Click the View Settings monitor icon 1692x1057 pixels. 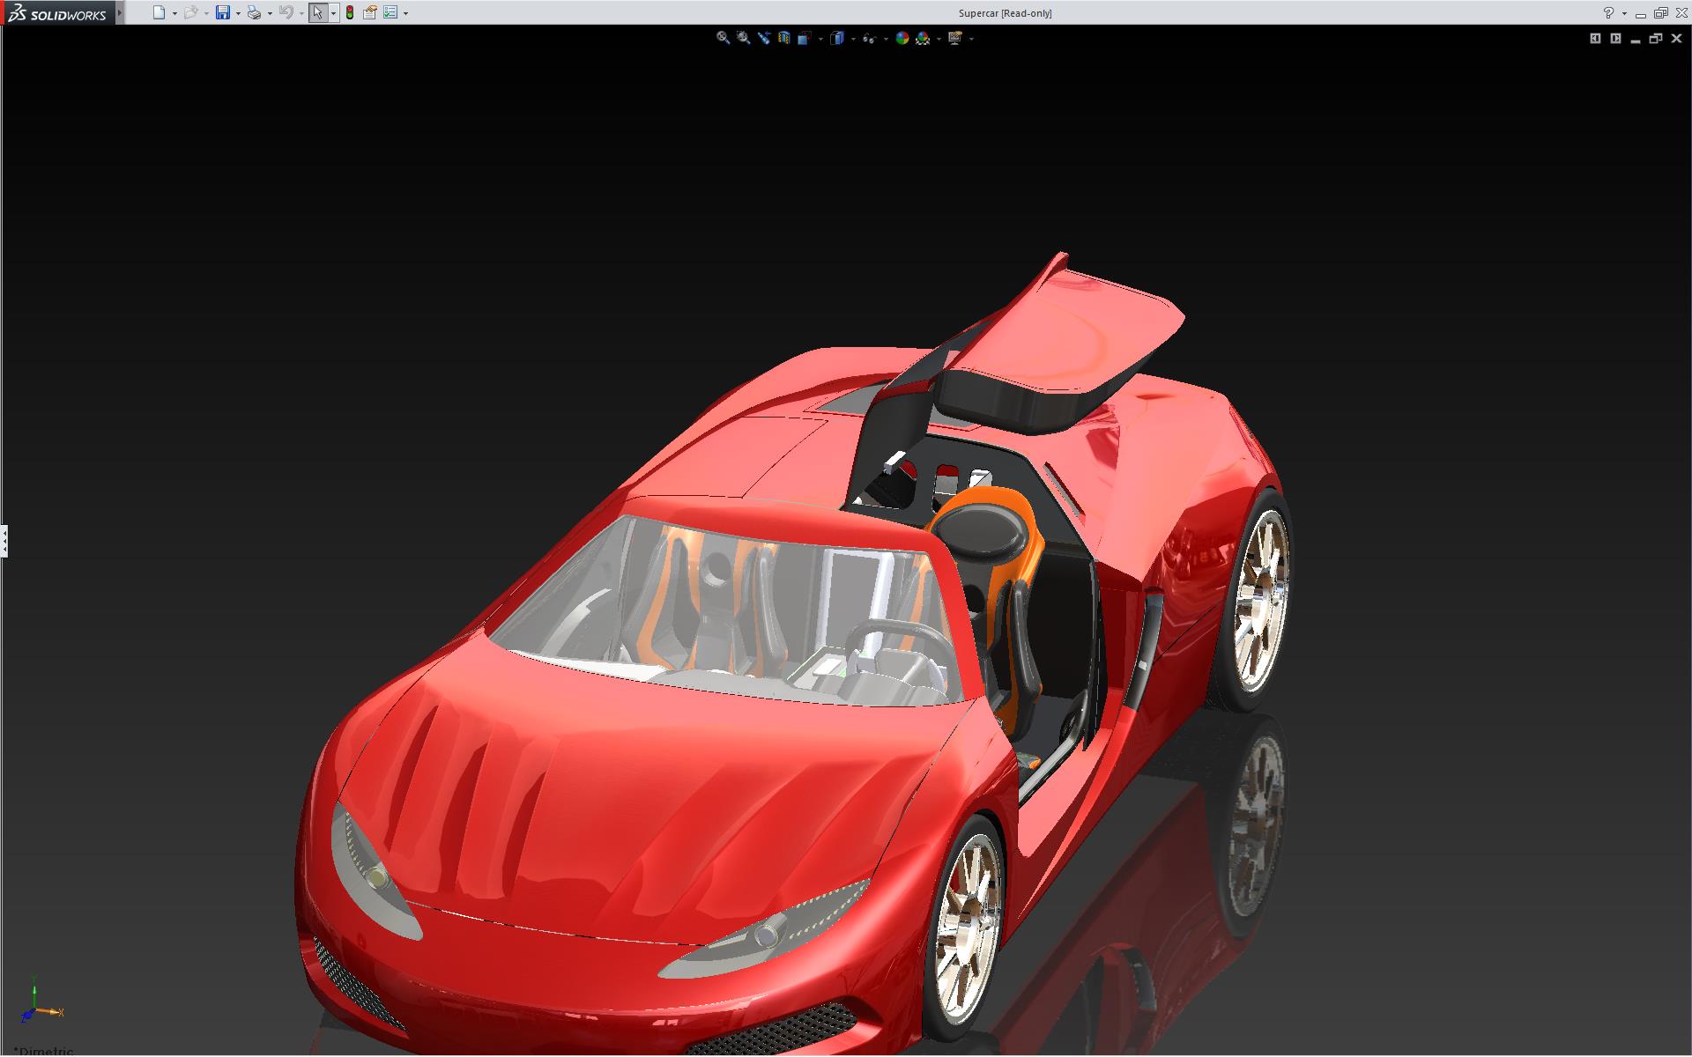click(x=954, y=38)
